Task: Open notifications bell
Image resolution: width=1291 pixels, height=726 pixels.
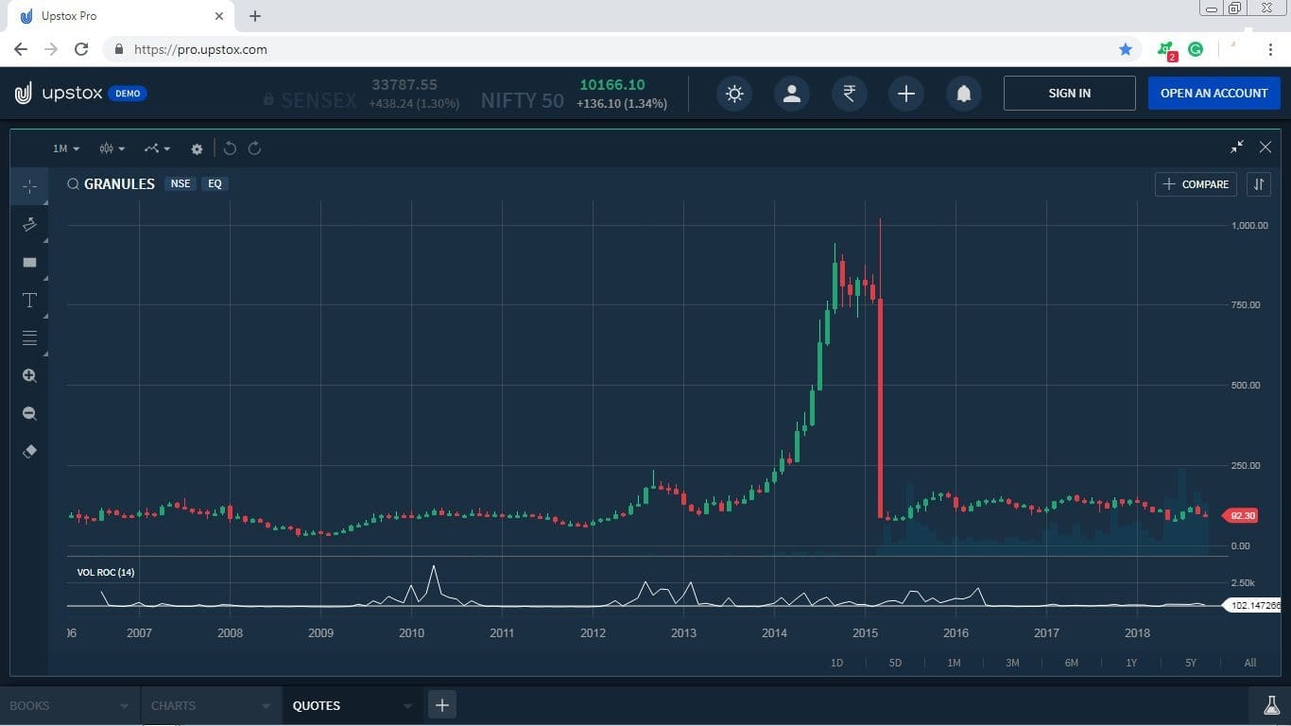Action: click(963, 94)
